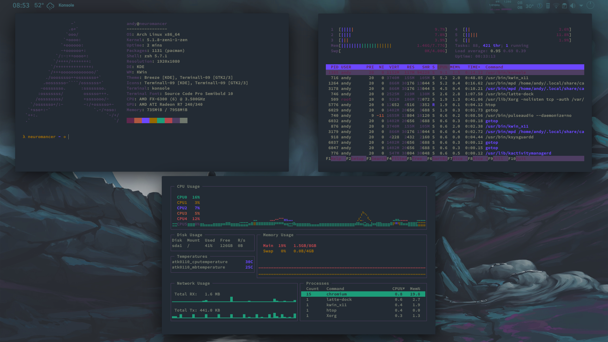Image resolution: width=608 pixels, height=342 pixels.
Task: Click Mem% header in gotop Processes
Action: click(x=415, y=289)
